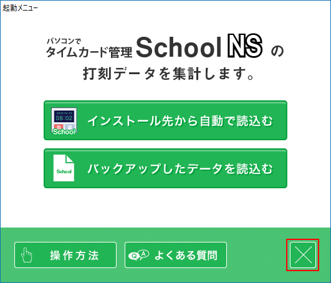Click the large School logo text
This screenshot has height=283, width=331.
[x=178, y=47]
